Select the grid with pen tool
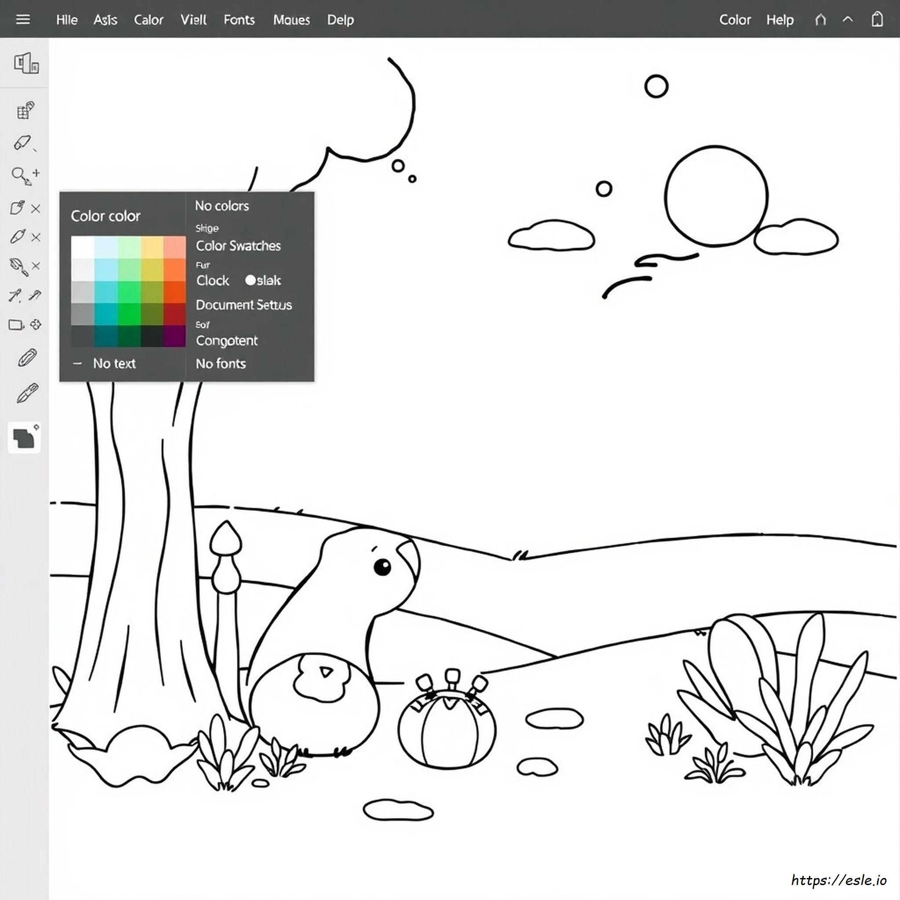 click(25, 110)
